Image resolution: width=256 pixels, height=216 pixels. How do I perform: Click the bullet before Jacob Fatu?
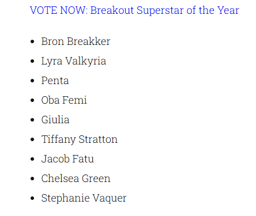pos(32,159)
